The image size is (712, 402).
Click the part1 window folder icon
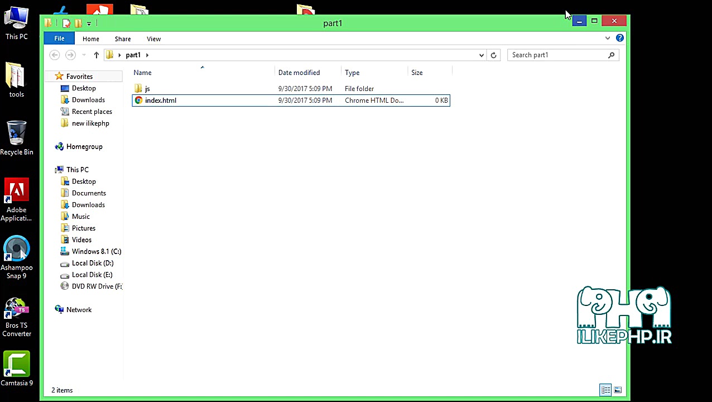(49, 23)
